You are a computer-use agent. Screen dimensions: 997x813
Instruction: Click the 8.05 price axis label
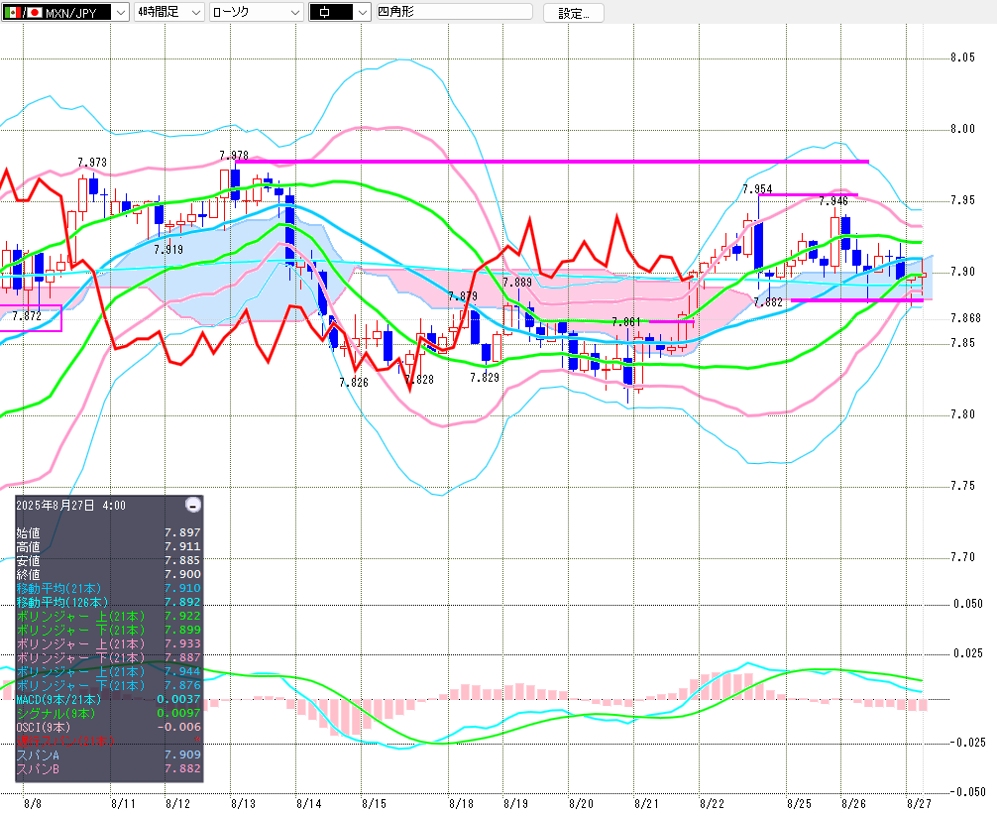(962, 58)
